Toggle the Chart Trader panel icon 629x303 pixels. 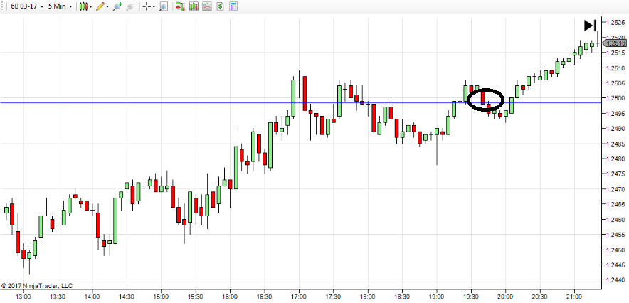[180, 6]
